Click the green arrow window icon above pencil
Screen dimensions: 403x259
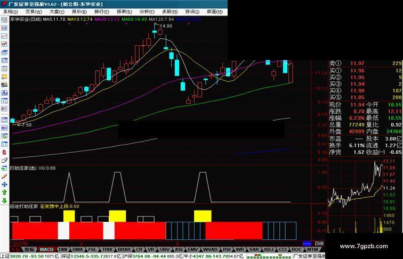coord(4,168)
